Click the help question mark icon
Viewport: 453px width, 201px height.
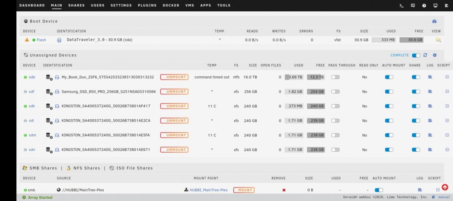pyautogui.click(x=424, y=5)
